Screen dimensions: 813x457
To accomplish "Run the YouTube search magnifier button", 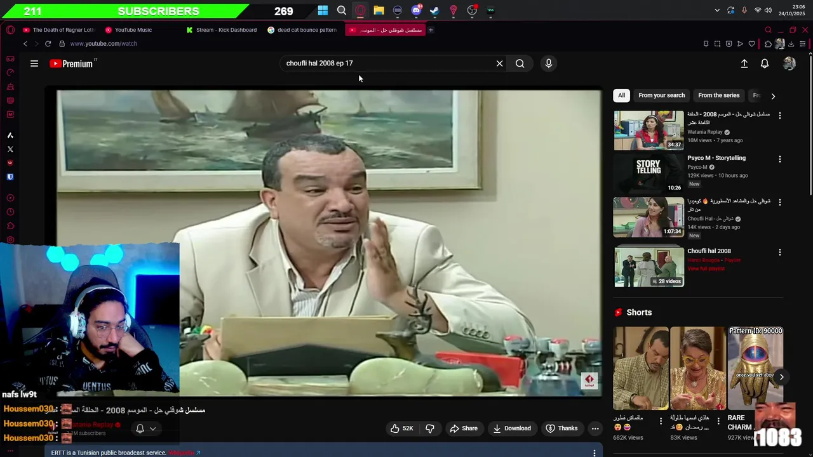I will click(x=520, y=63).
